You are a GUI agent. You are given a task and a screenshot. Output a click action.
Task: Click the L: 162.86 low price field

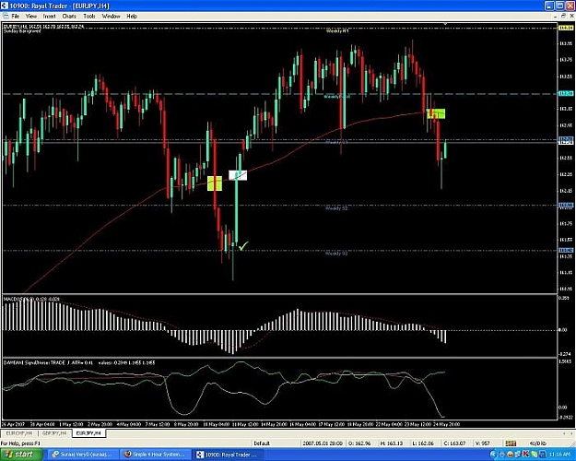424,443
